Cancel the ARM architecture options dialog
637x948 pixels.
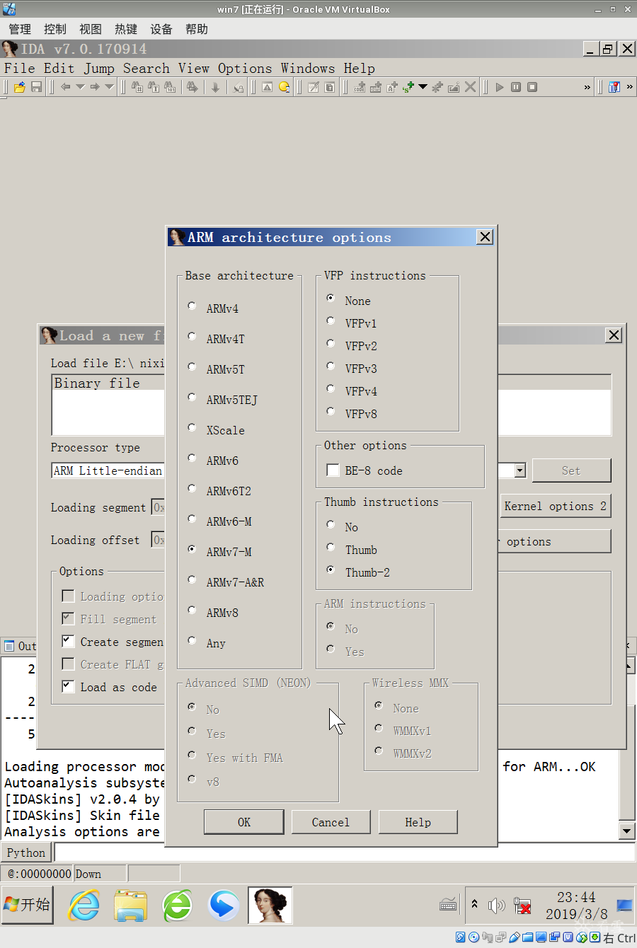(331, 822)
